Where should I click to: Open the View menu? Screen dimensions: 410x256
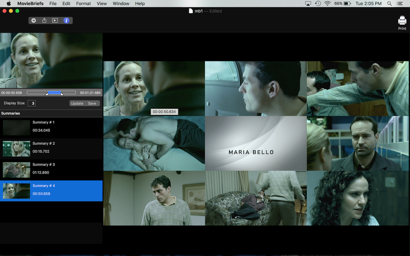(102, 4)
